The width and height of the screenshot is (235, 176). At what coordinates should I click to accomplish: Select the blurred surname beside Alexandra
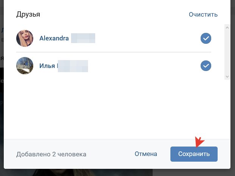click(x=83, y=38)
